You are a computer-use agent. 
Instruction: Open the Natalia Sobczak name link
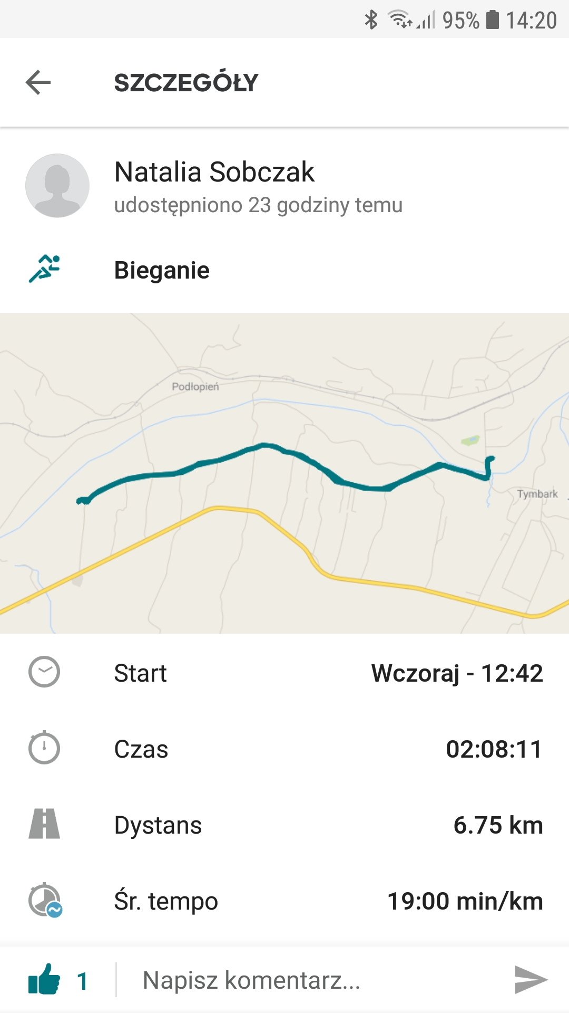point(214,172)
